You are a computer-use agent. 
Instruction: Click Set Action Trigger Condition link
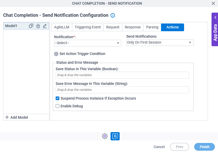[x=82, y=54]
